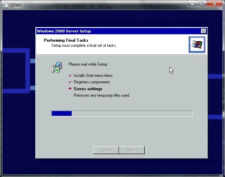The height and width of the screenshot is (177, 225).
Task: Click the Windows flag logo in setup header
Action: tap(197, 44)
